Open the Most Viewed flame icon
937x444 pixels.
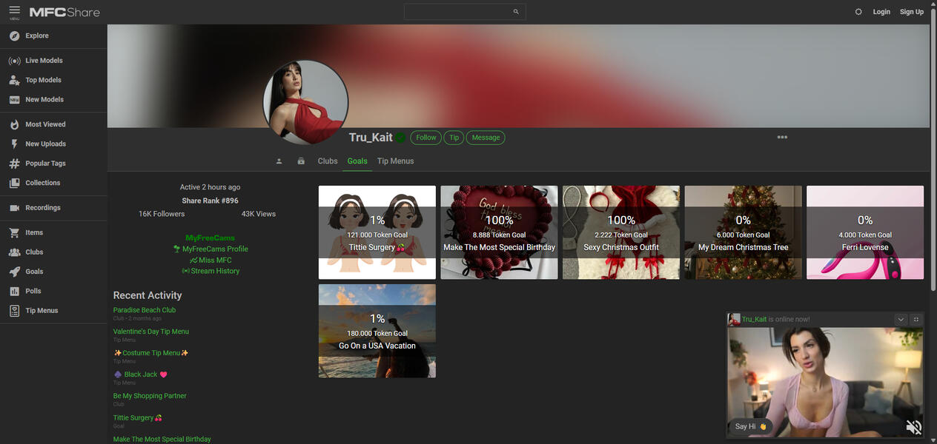coord(14,124)
